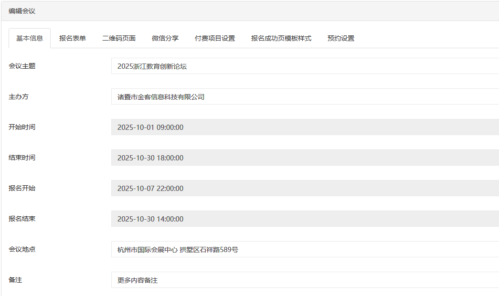The width and height of the screenshot is (499, 296).
Task: Open the 开始时间 date field
Action: click(305, 127)
